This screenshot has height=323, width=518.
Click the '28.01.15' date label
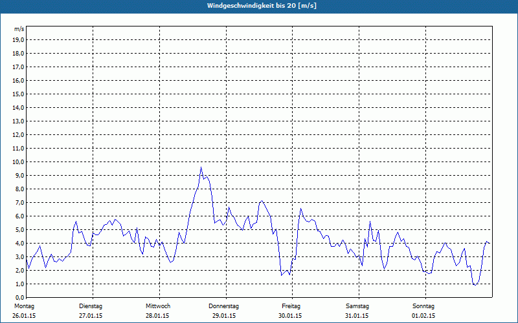tap(157, 316)
